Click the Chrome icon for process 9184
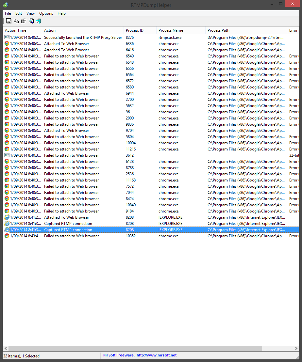The image size is (302, 362). pyautogui.click(x=7, y=211)
